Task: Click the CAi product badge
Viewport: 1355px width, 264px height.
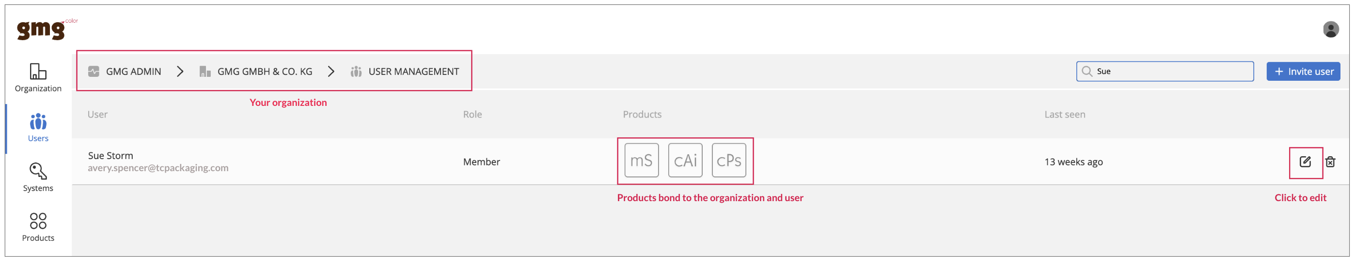Action: click(x=685, y=160)
